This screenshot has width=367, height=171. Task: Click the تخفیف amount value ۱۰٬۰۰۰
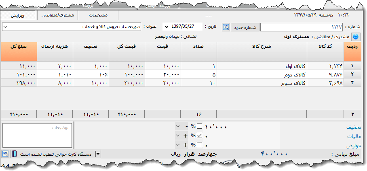click(x=216, y=127)
